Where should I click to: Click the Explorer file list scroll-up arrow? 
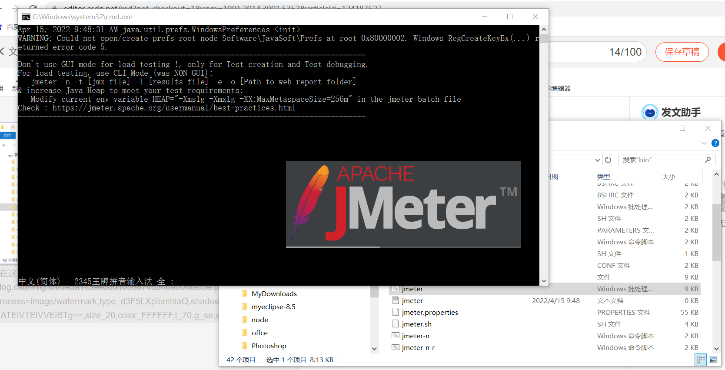[x=716, y=174]
